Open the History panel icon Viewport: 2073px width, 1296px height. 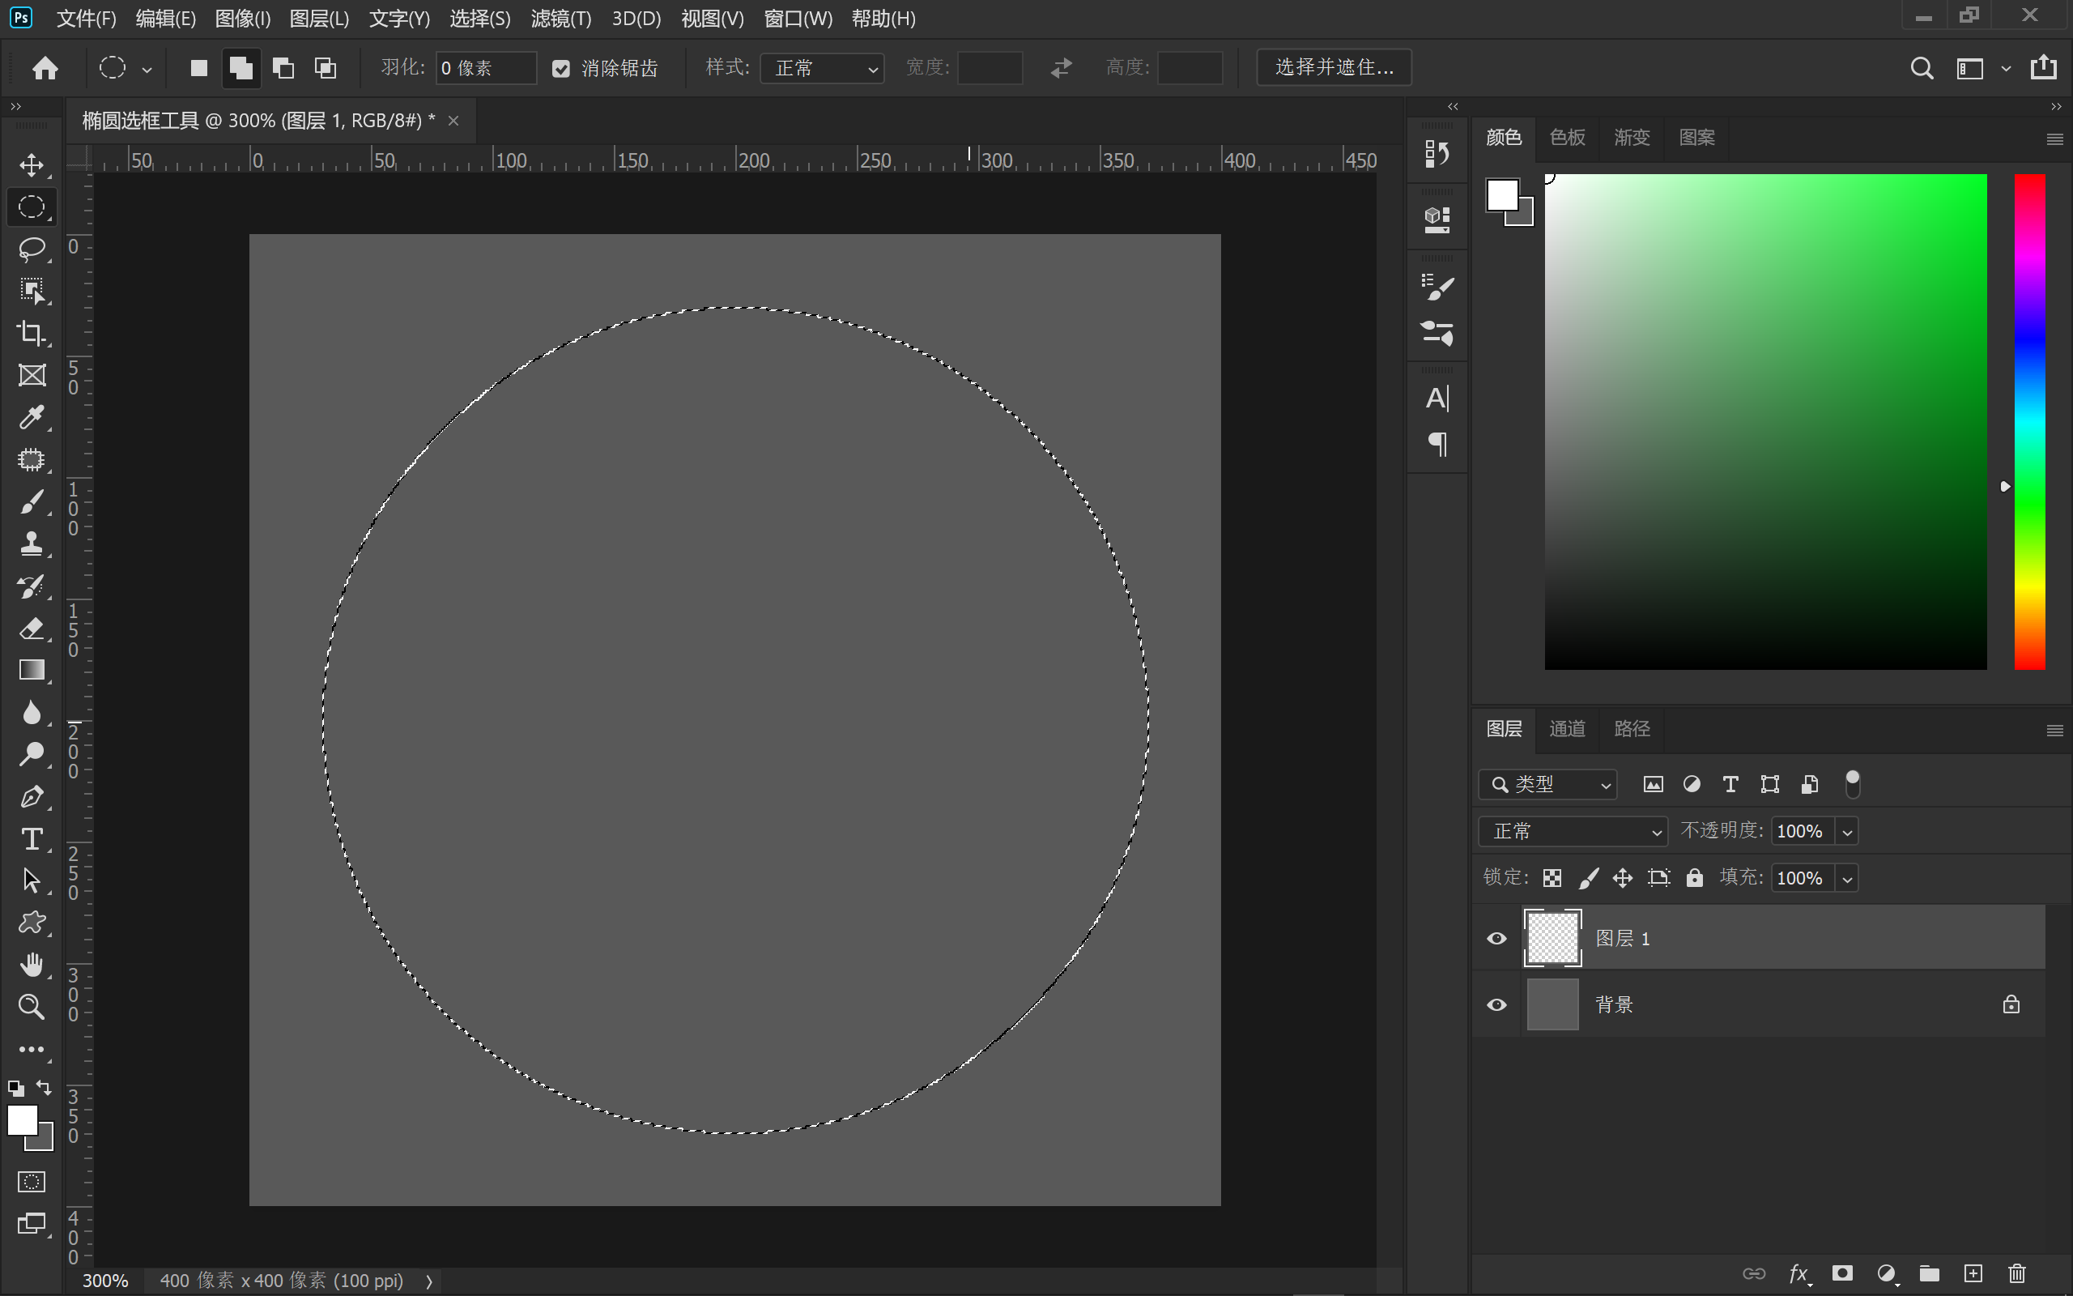[x=1437, y=154]
